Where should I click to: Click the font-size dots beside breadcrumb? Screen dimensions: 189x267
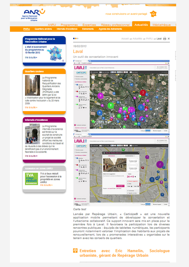click(75, 38)
